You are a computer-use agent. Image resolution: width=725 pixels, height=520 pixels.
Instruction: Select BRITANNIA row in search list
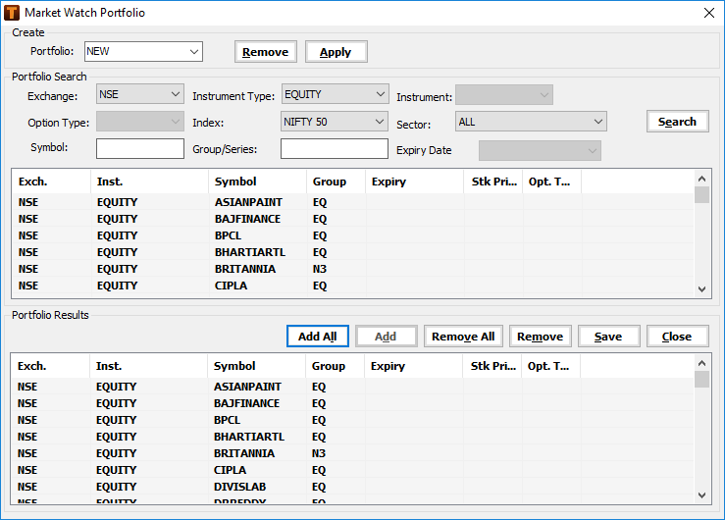353,269
